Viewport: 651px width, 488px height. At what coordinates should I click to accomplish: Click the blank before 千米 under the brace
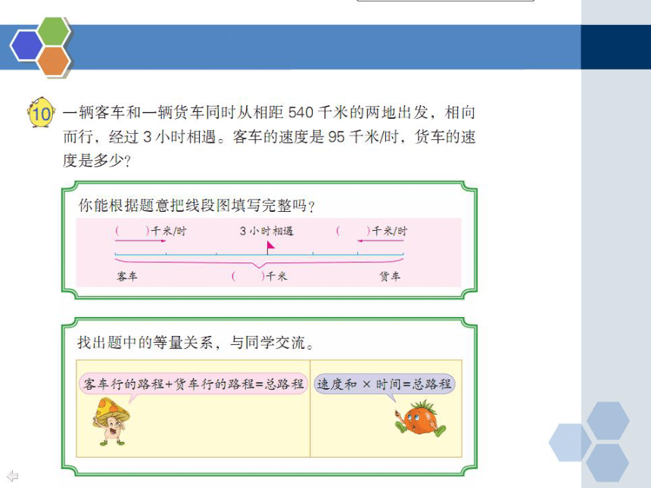tap(248, 276)
